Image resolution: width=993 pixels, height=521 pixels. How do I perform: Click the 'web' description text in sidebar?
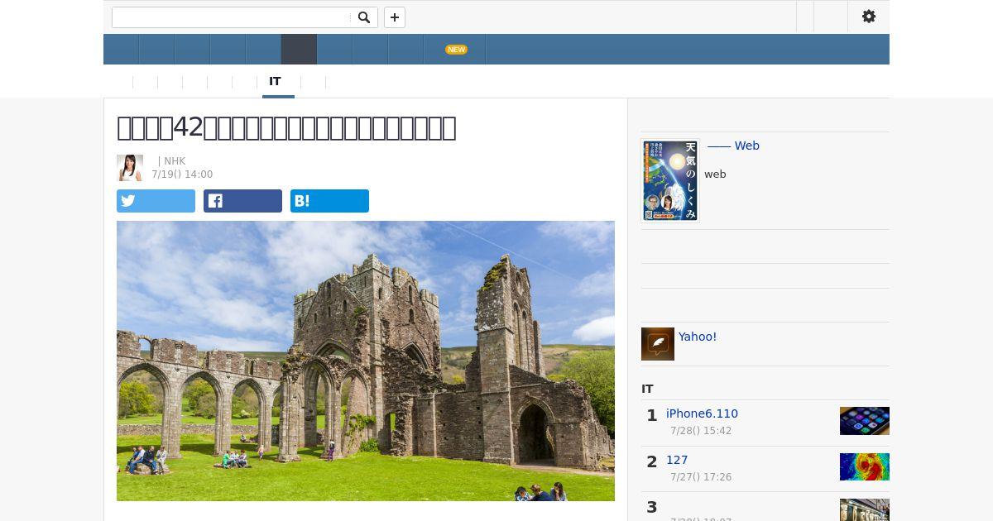point(715,174)
